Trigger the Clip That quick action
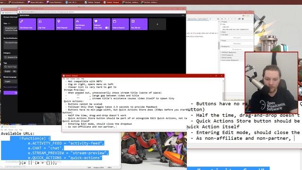The width and height of the screenshot is (302, 170). [x=46, y=24]
